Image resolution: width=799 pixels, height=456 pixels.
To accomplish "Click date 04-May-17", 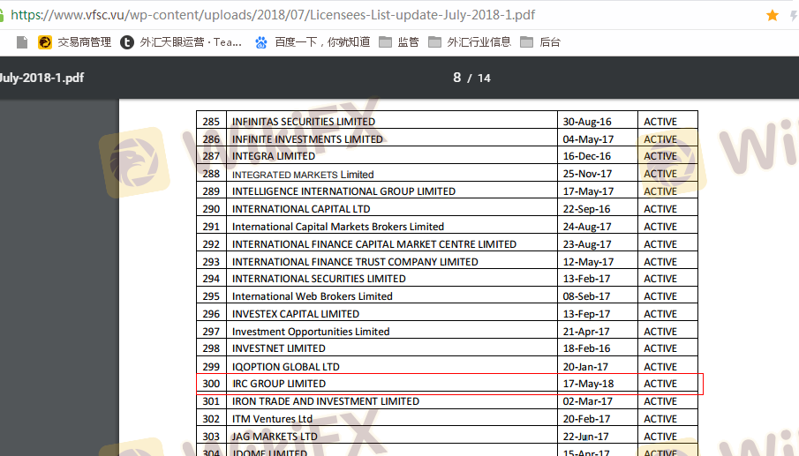I will tap(588, 139).
